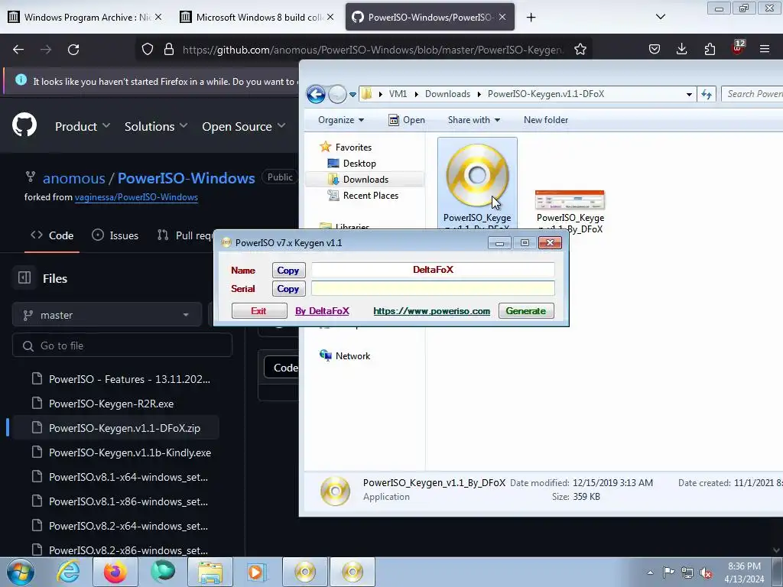This screenshot has height=587, width=783.
Task: Select Network in Explorer navigation pane
Action: point(345,356)
